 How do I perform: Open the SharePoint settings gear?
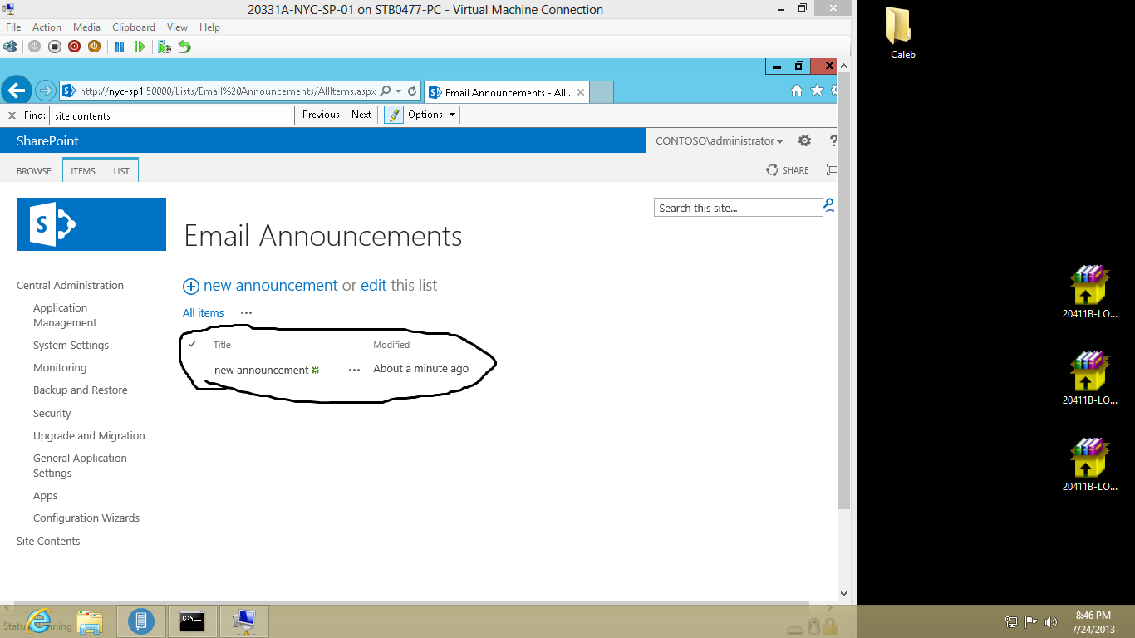point(804,140)
